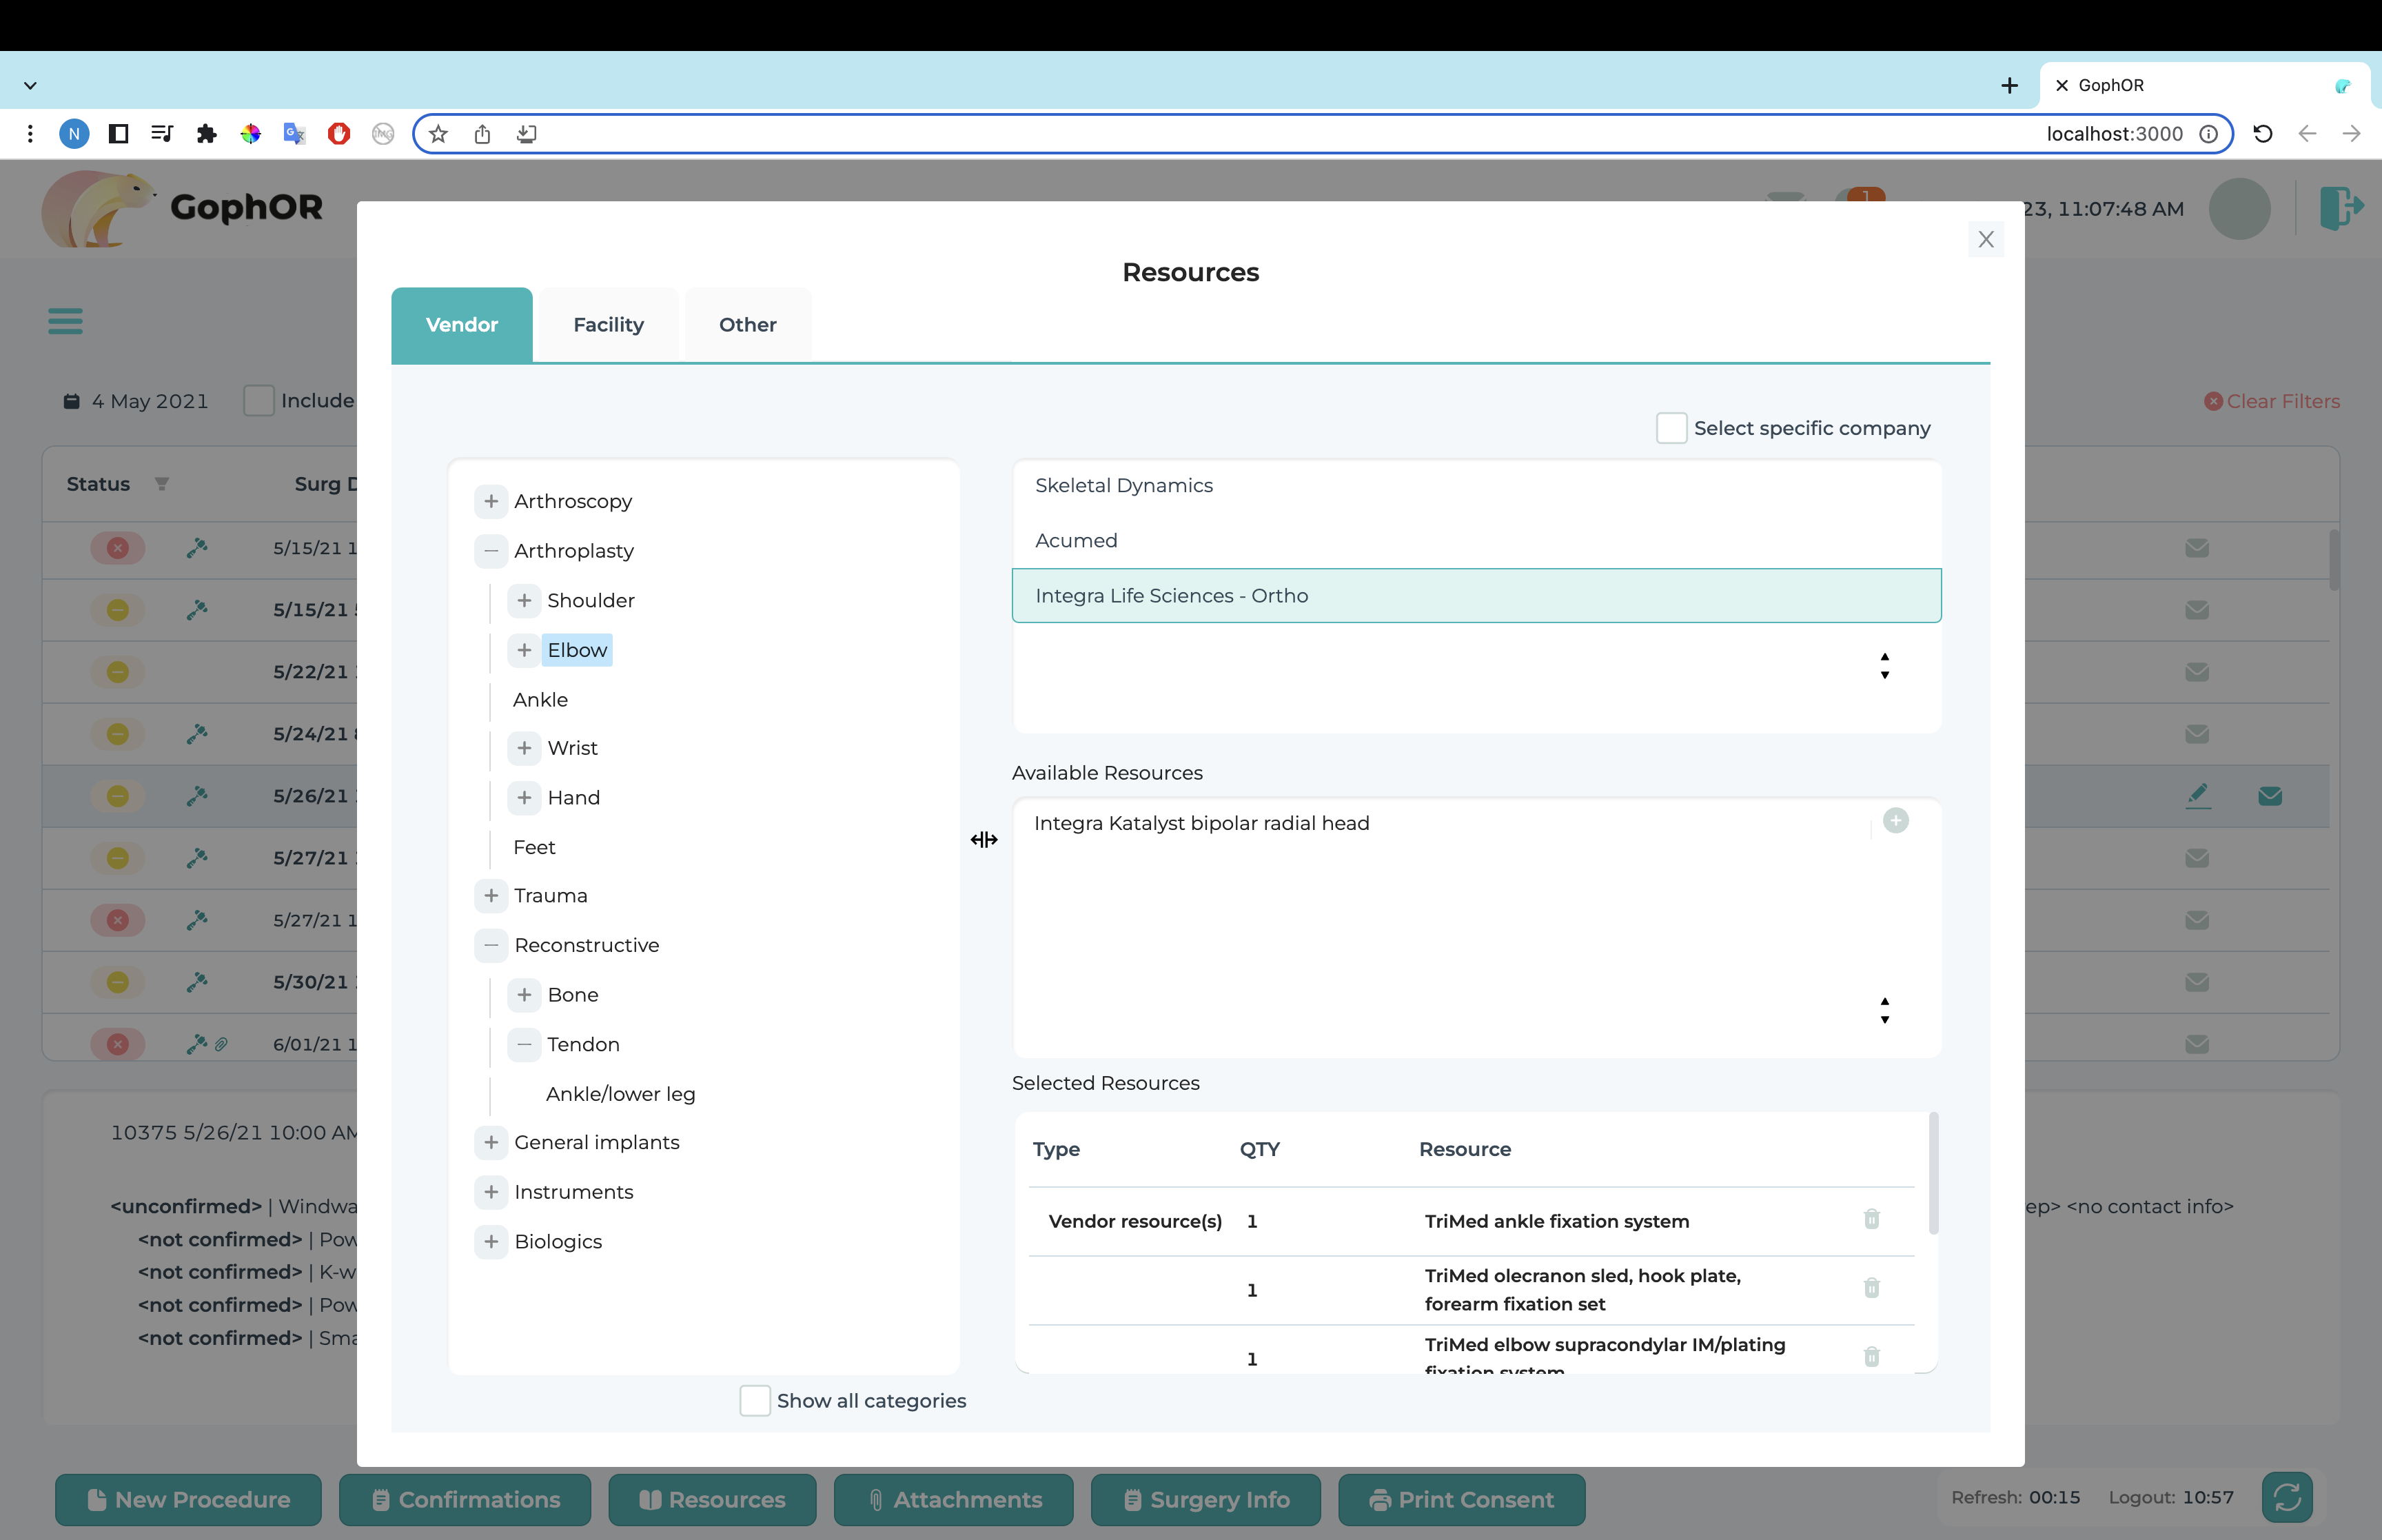Click the mail icon in 5/26/21 row
Image resolution: width=2382 pixels, height=1540 pixels.
coord(2270,796)
